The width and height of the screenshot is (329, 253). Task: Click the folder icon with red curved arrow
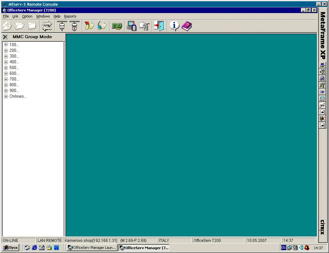[x=89, y=26]
